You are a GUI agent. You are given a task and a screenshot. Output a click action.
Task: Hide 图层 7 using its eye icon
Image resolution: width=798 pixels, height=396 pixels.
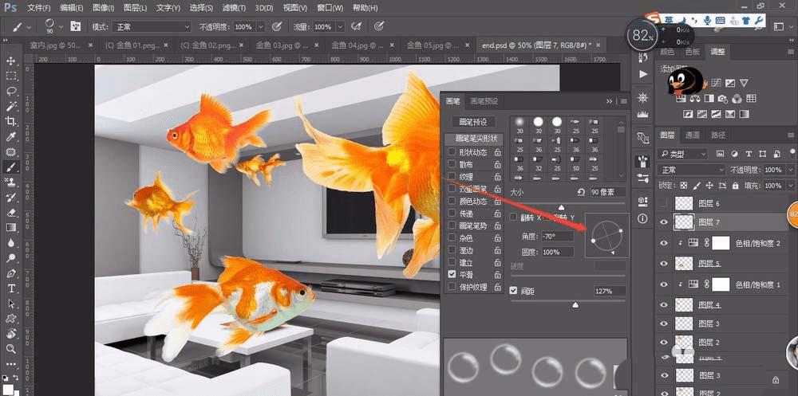(664, 222)
